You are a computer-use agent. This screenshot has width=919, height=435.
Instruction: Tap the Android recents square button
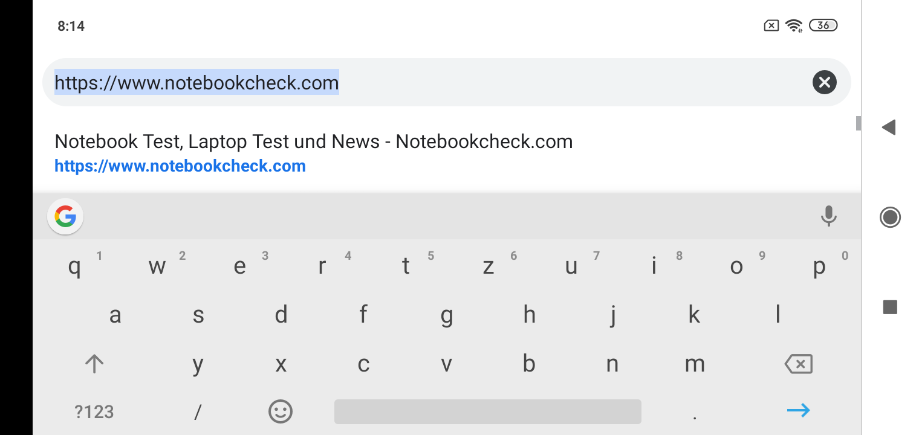pos(890,308)
